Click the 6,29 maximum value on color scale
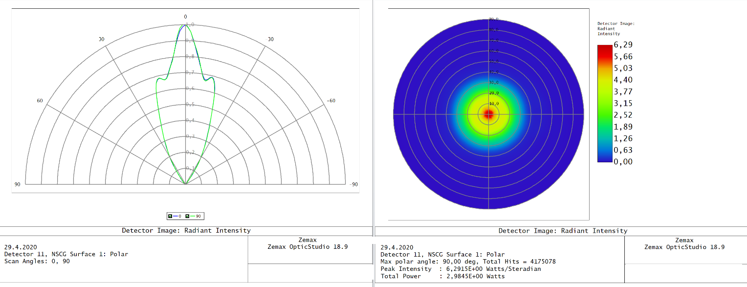747x287 pixels. click(623, 44)
